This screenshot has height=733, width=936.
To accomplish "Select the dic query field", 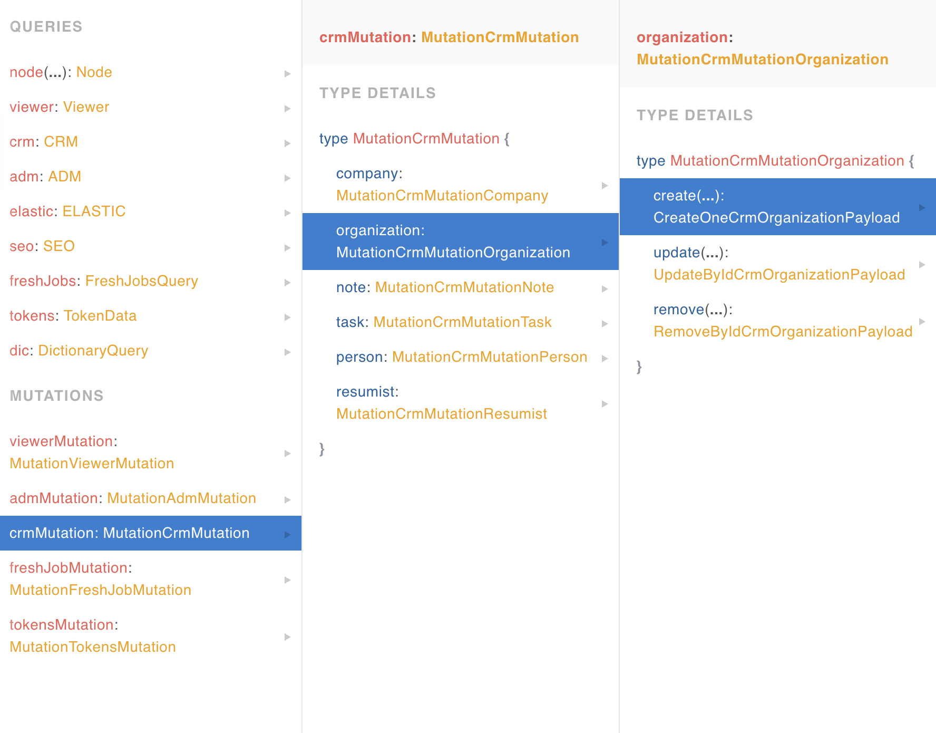I will (x=19, y=351).
